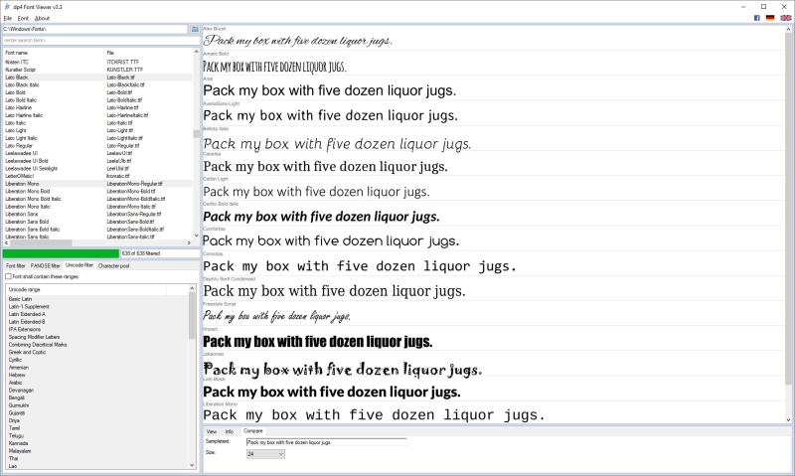Open the File menu
Screen dimensions: 795x476
pos(8,18)
